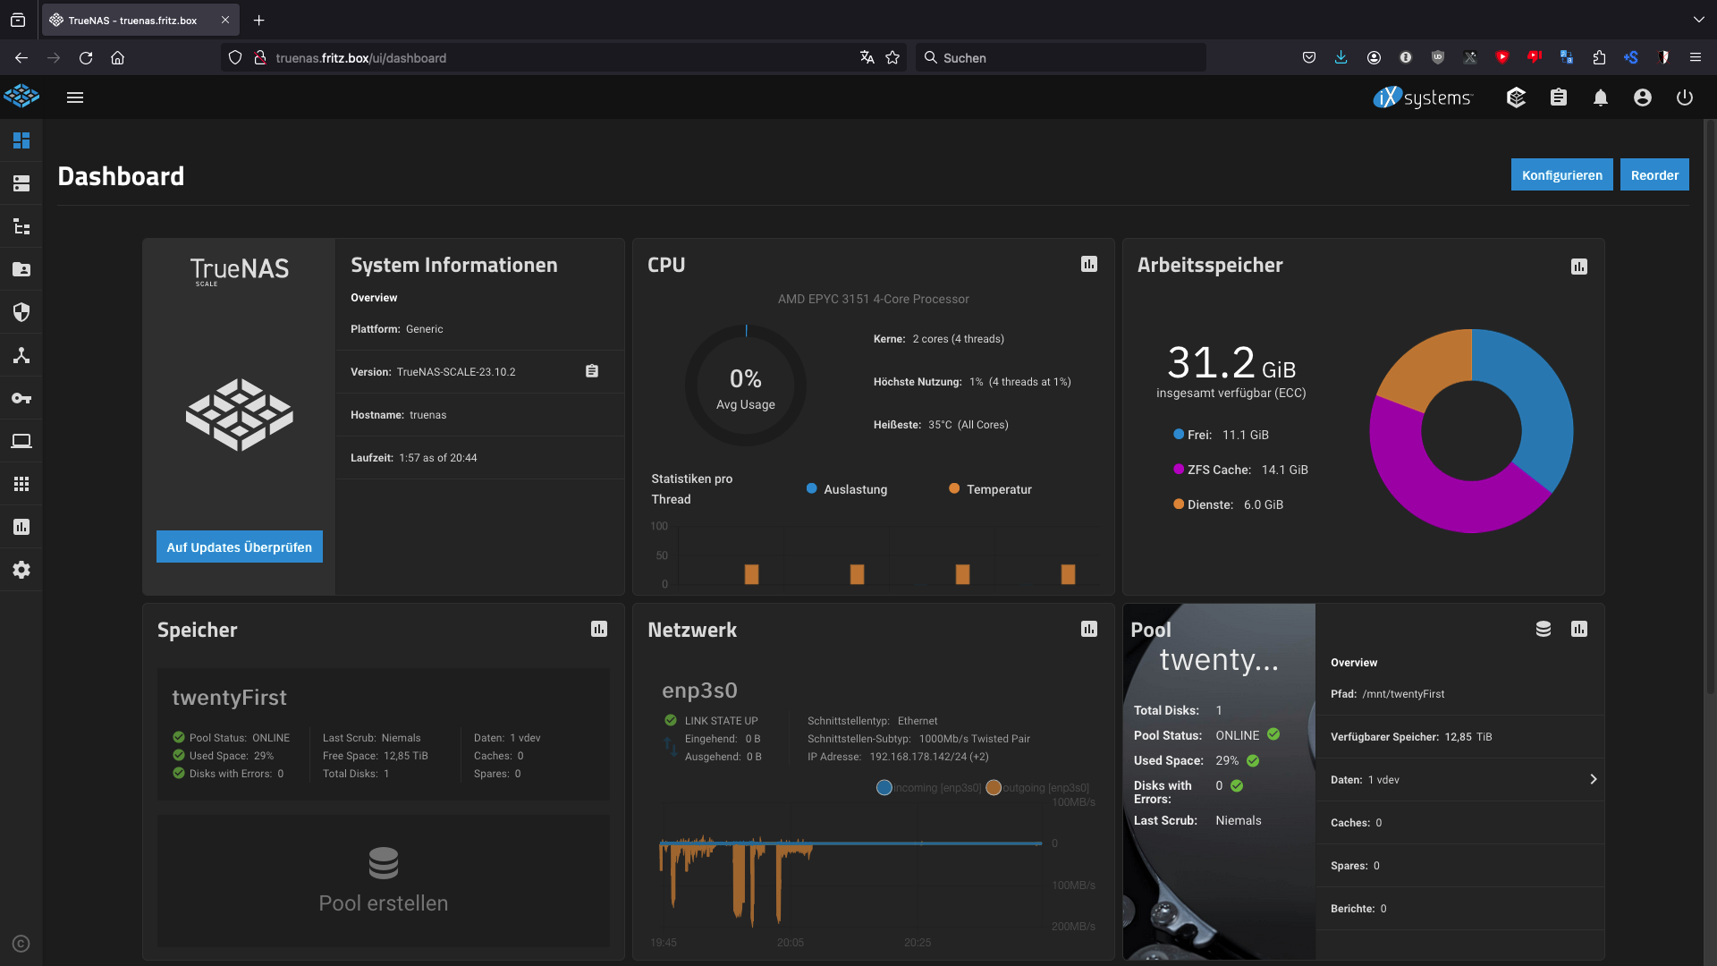Open Credentials key icon in sidebar
The height and width of the screenshot is (966, 1717).
click(x=21, y=398)
